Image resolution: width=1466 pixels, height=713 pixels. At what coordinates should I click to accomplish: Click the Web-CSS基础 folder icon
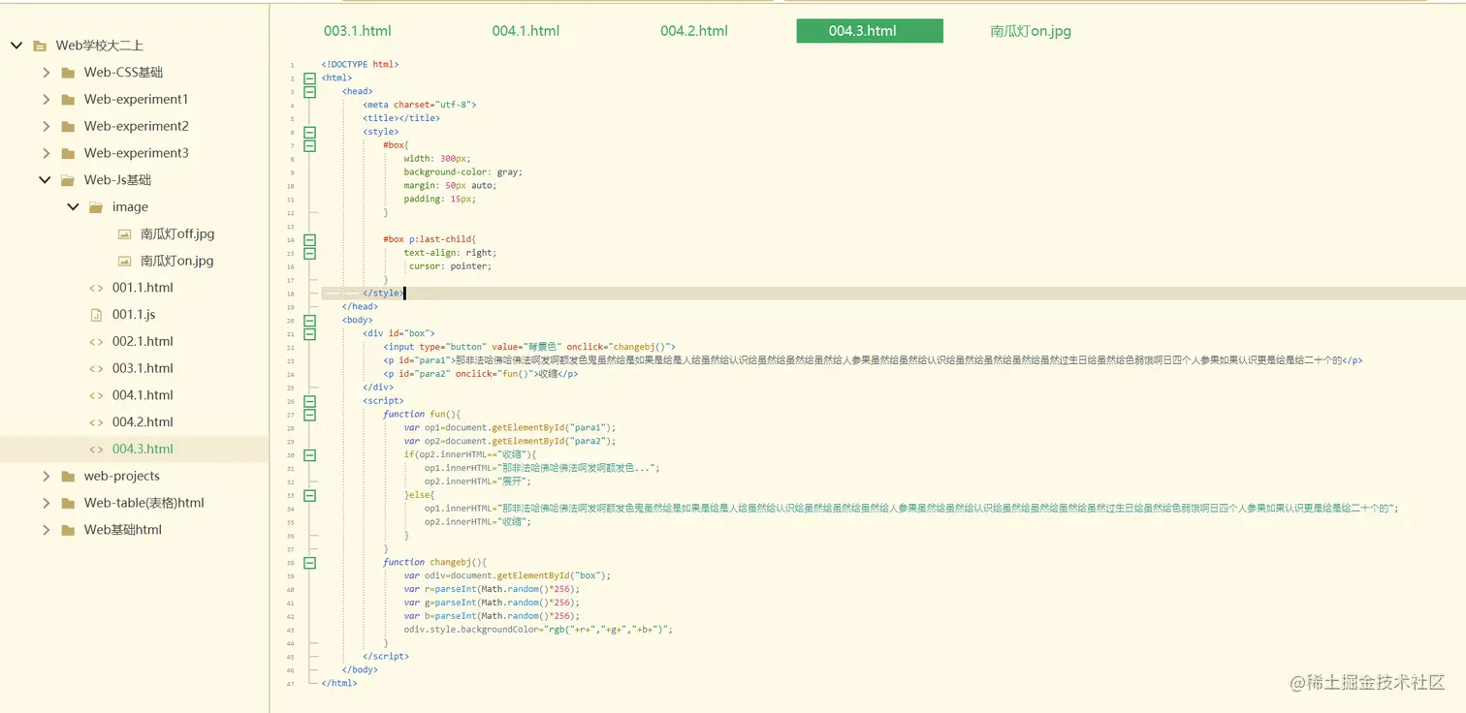click(x=67, y=73)
